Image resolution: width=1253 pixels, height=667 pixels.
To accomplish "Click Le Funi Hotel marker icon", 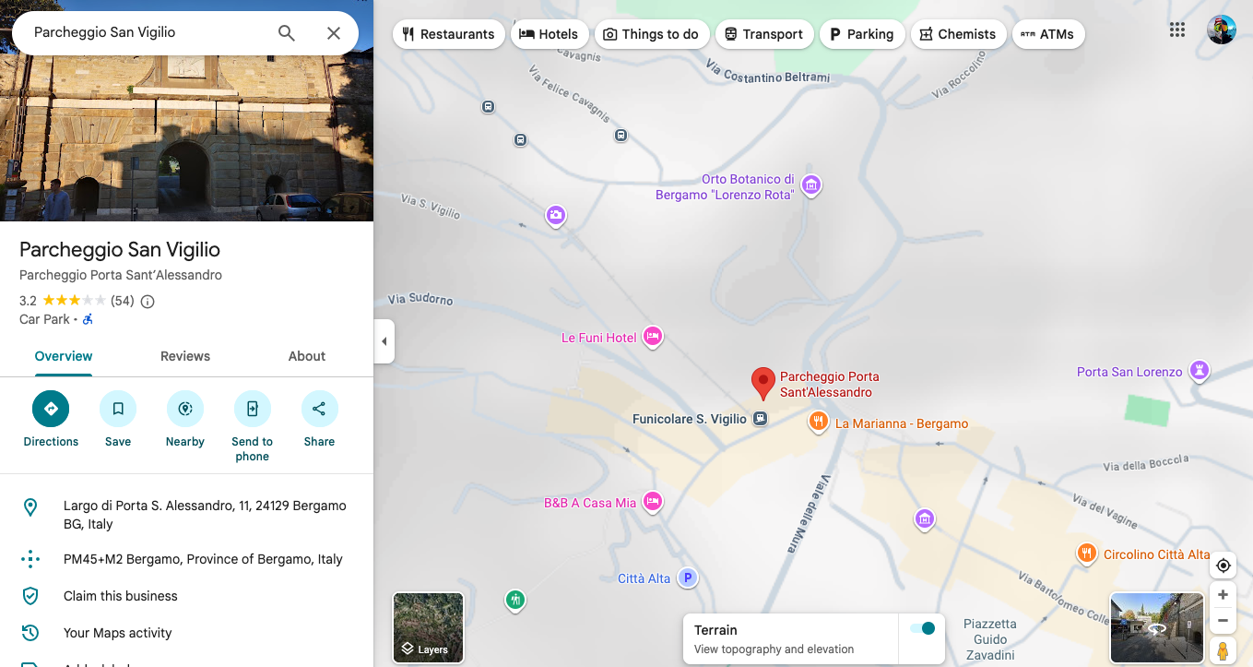I will pos(653,337).
